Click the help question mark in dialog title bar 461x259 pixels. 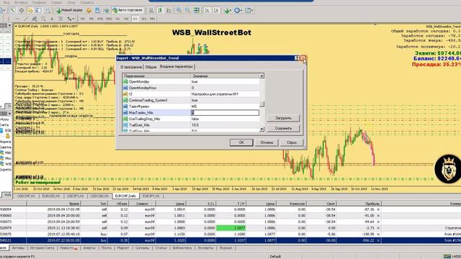[x=297, y=58]
